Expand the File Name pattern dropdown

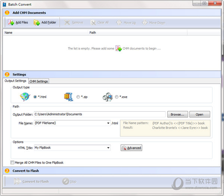point(108,123)
